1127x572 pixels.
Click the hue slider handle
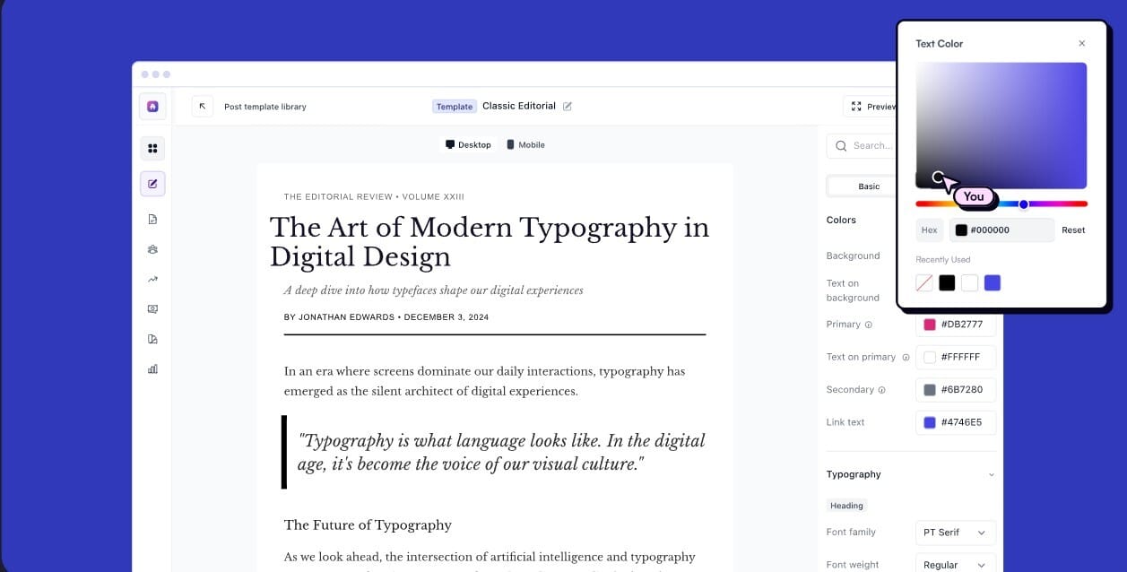point(1024,204)
